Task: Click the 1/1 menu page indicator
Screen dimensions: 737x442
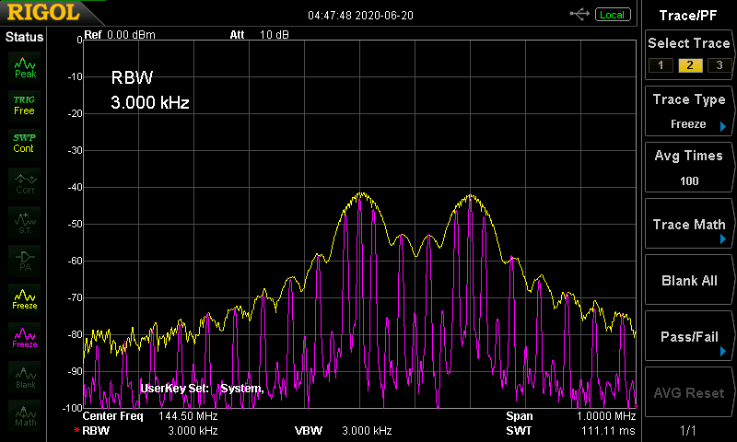Action: tap(687, 430)
